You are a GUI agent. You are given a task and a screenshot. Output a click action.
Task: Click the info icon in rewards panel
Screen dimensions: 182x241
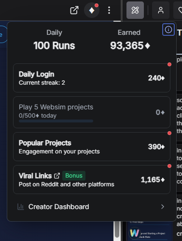tap(168, 30)
